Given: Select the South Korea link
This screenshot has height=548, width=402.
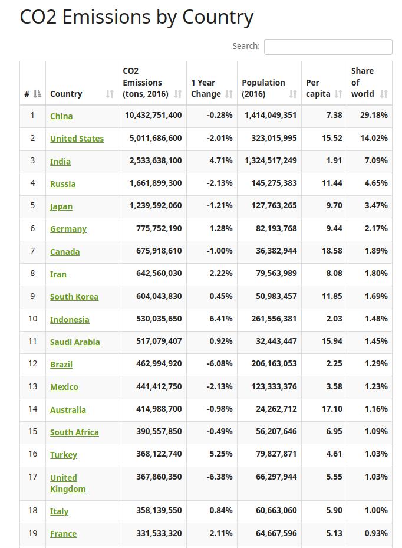Looking at the screenshot, I should click(x=74, y=297).
